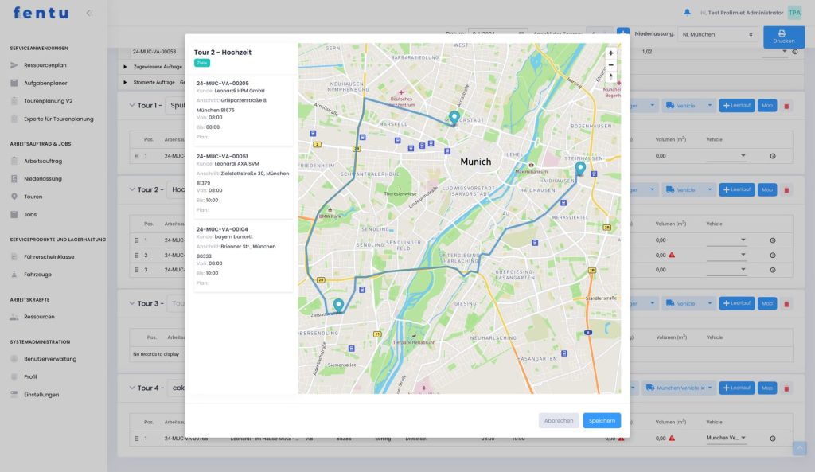Viewport: 815px width, 472px height.
Task: Click the notification bell icon
Action: [687, 12]
